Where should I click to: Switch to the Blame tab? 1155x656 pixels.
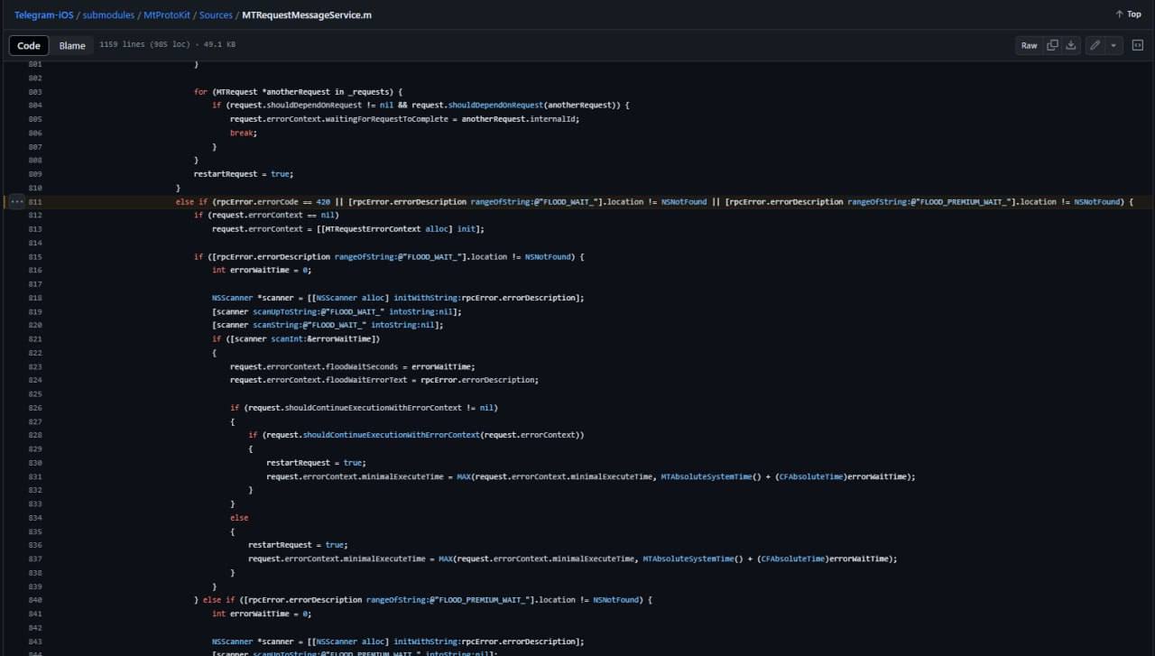coord(72,45)
